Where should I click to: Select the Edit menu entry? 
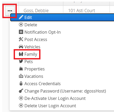point(62,17)
